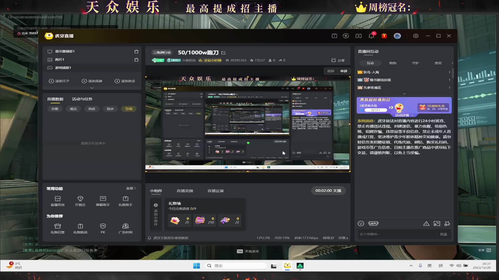Click the 开预言 prediction icon
This screenshot has width=499, height=280.
(x=80, y=199)
